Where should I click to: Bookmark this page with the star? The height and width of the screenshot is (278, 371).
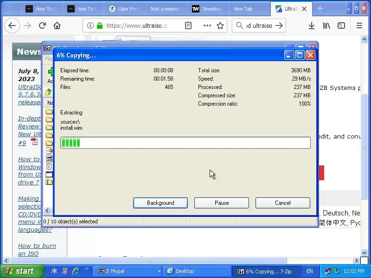coord(220,25)
